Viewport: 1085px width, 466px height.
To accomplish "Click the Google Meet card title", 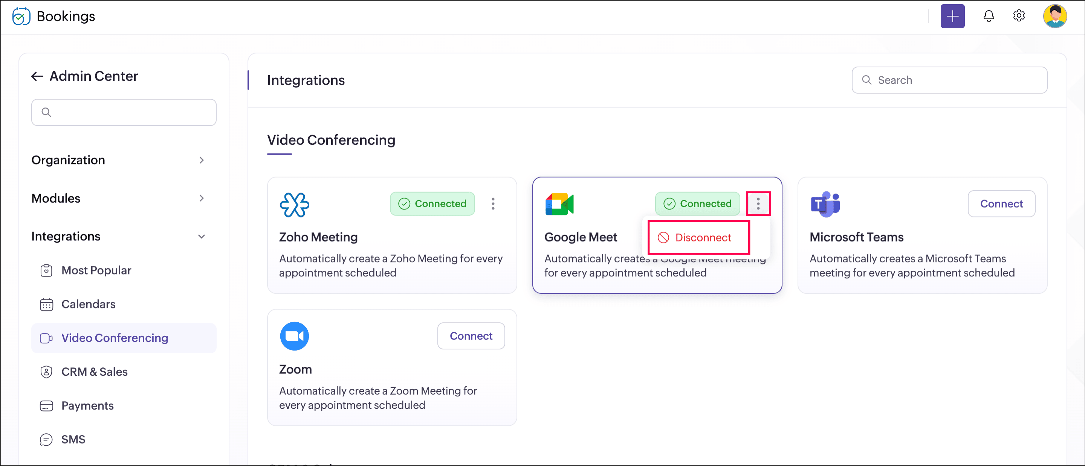I will [581, 237].
